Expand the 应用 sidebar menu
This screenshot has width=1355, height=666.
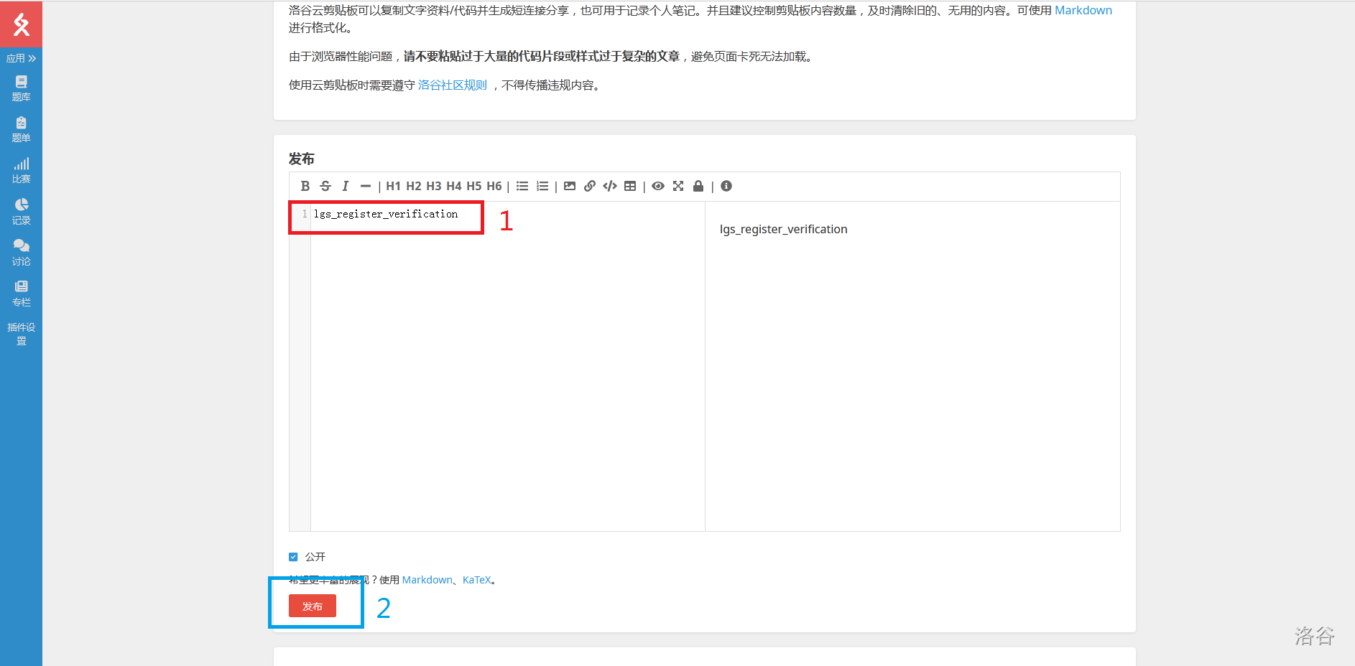pos(21,58)
